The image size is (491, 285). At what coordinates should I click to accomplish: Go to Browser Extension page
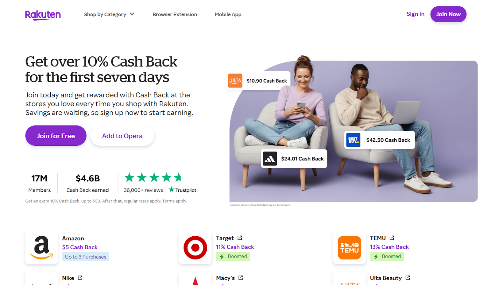[x=175, y=14]
